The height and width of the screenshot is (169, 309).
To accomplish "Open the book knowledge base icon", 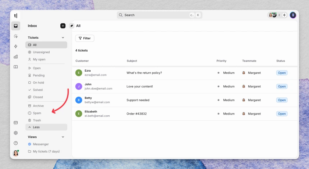I will point(15,67).
